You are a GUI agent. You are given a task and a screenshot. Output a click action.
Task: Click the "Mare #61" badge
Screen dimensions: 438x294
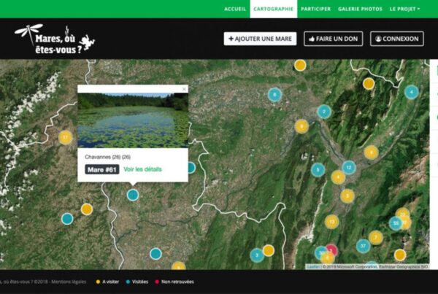pos(101,169)
